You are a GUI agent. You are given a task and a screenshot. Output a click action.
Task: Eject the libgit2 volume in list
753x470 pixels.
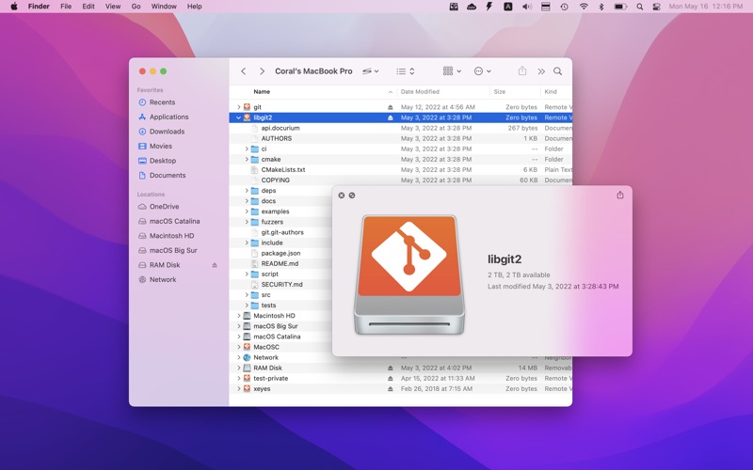(391, 117)
